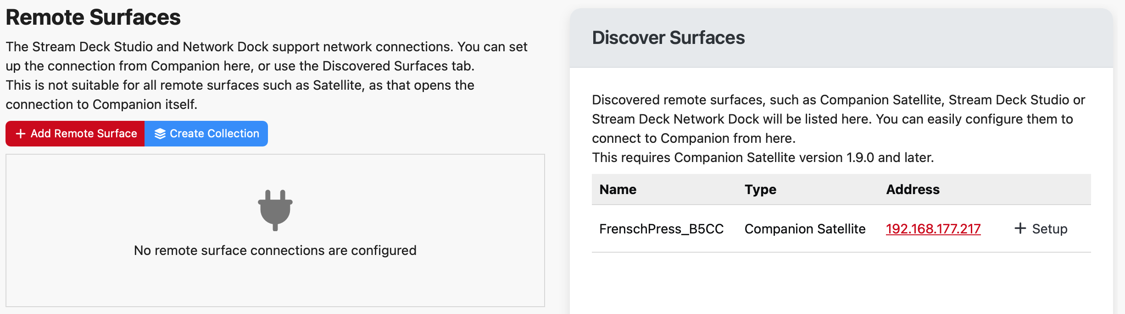This screenshot has height=314, width=1125.
Task: Click the Remote Surfaces page heading
Action: 93,17
